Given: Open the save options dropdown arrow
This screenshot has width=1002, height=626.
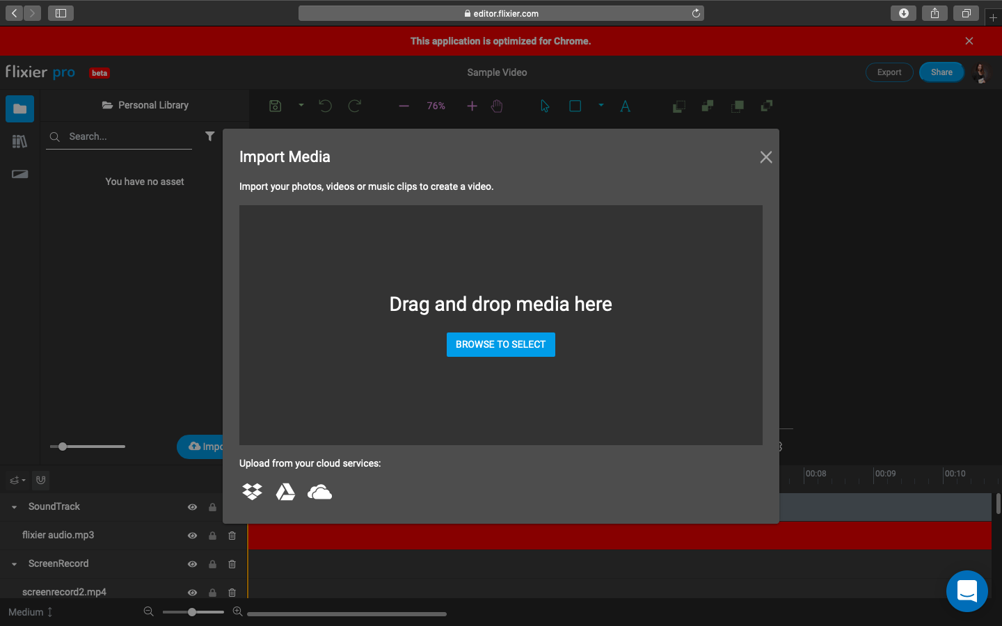Looking at the screenshot, I should [301, 106].
